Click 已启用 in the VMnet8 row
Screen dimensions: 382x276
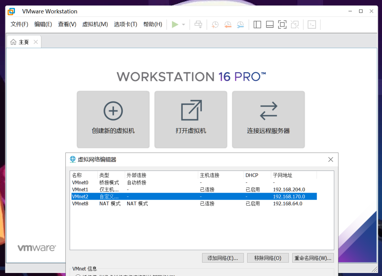click(x=253, y=204)
